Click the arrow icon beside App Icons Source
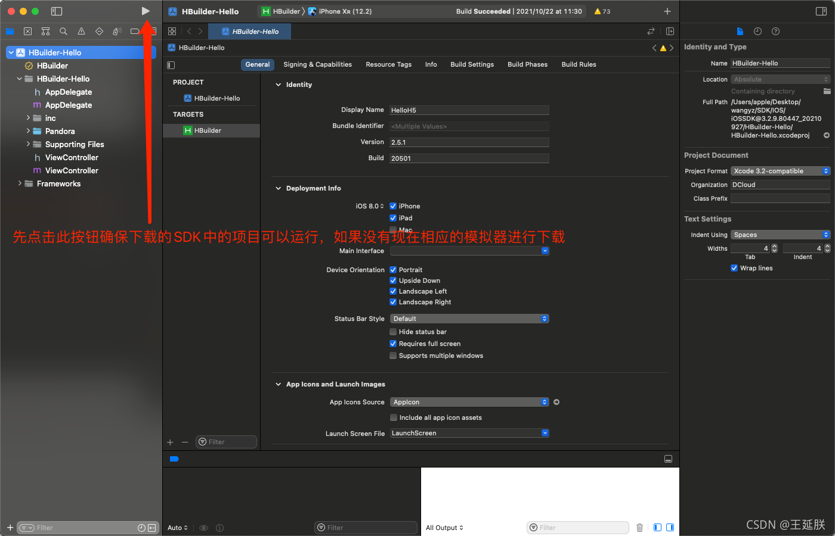This screenshot has width=835, height=536. [556, 402]
